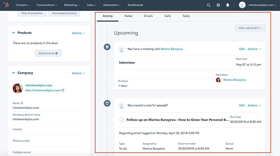The width and height of the screenshot is (280, 156).
Task: Click the HubSpot sprocket logo
Action: [x=6, y=5]
